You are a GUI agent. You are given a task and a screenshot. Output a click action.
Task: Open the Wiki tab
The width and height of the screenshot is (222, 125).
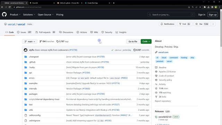[x=94, y=32]
